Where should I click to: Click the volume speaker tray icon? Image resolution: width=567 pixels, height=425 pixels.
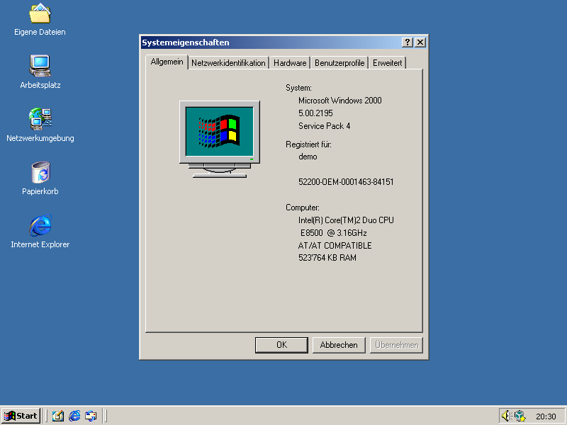pyautogui.click(x=506, y=416)
